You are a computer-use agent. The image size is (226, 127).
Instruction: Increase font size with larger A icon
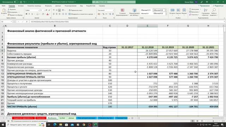click(x=46, y=10)
